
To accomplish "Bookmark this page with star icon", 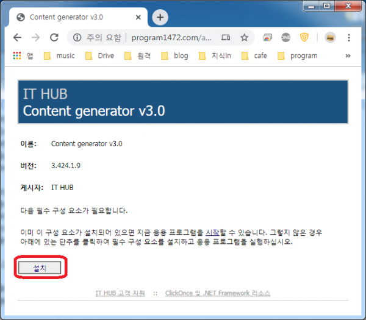I will click(x=244, y=37).
